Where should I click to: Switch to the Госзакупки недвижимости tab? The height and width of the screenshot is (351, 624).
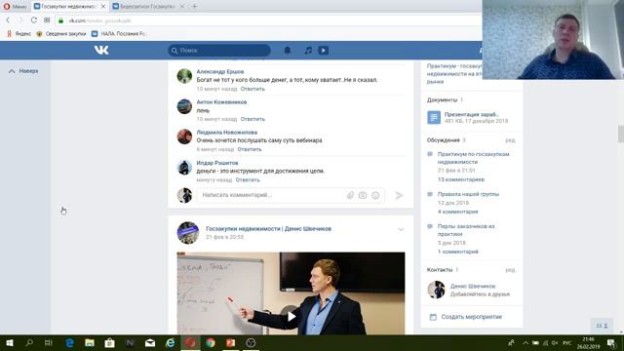(68, 7)
